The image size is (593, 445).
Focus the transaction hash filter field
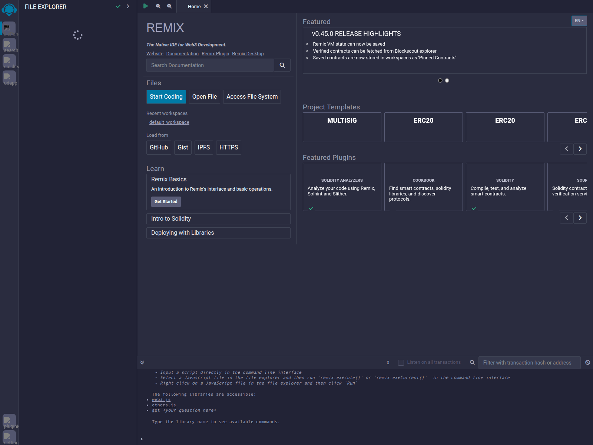530,363
